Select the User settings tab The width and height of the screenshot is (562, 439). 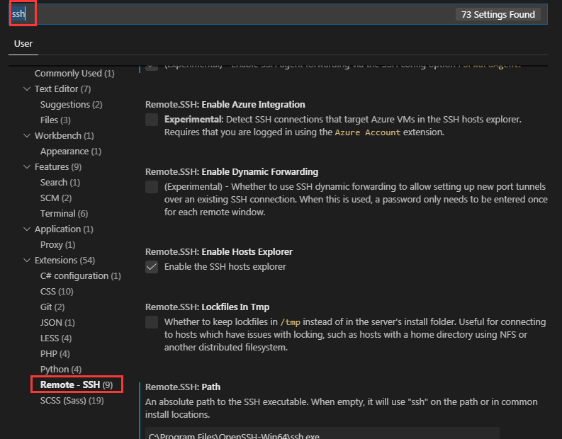click(23, 44)
